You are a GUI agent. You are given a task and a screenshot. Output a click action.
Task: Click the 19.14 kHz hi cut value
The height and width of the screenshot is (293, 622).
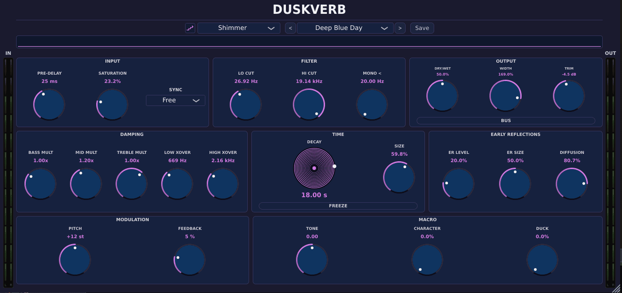tap(309, 82)
